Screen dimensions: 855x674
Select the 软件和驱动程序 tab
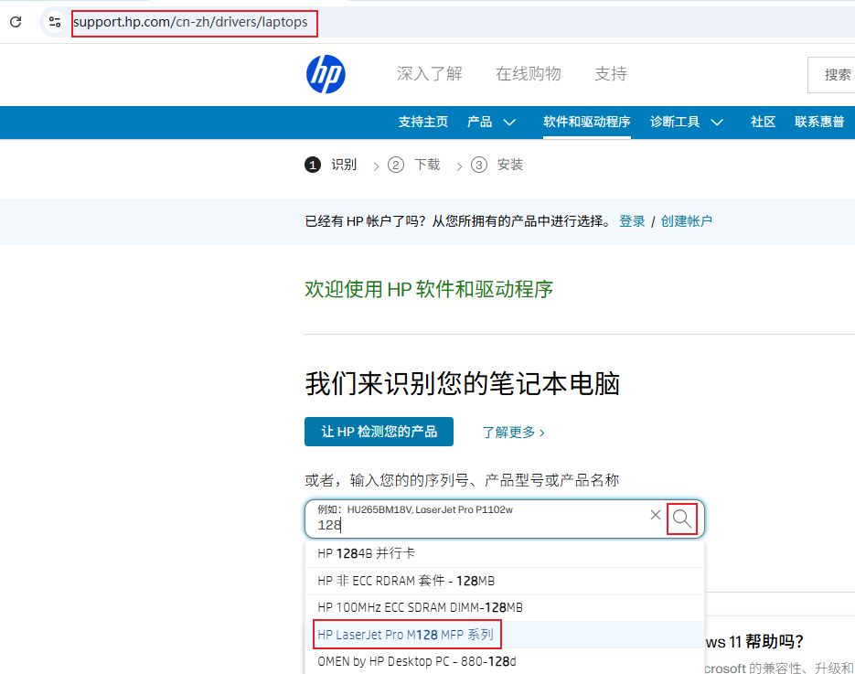coord(586,122)
